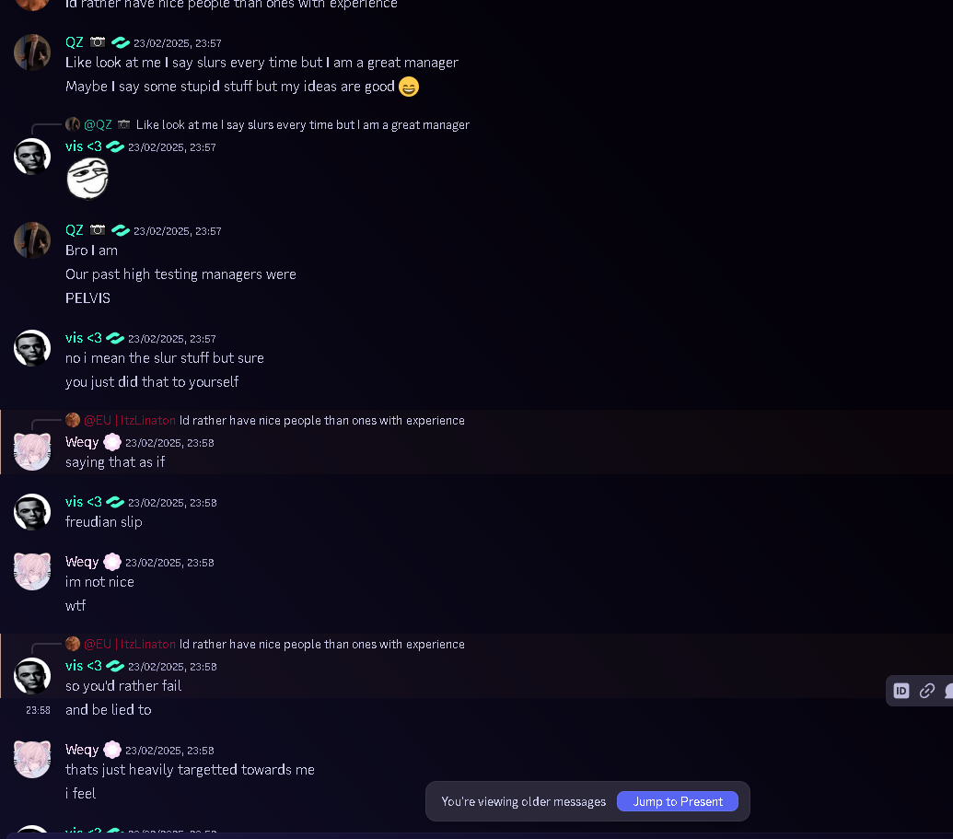
Task: Open QZ's username above "Like look at me"
Action: [75, 42]
